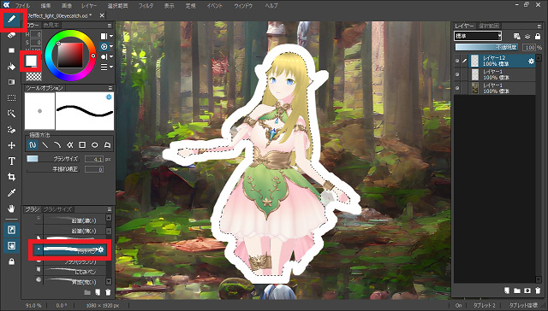Choose ellipse drawing method

point(95,144)
